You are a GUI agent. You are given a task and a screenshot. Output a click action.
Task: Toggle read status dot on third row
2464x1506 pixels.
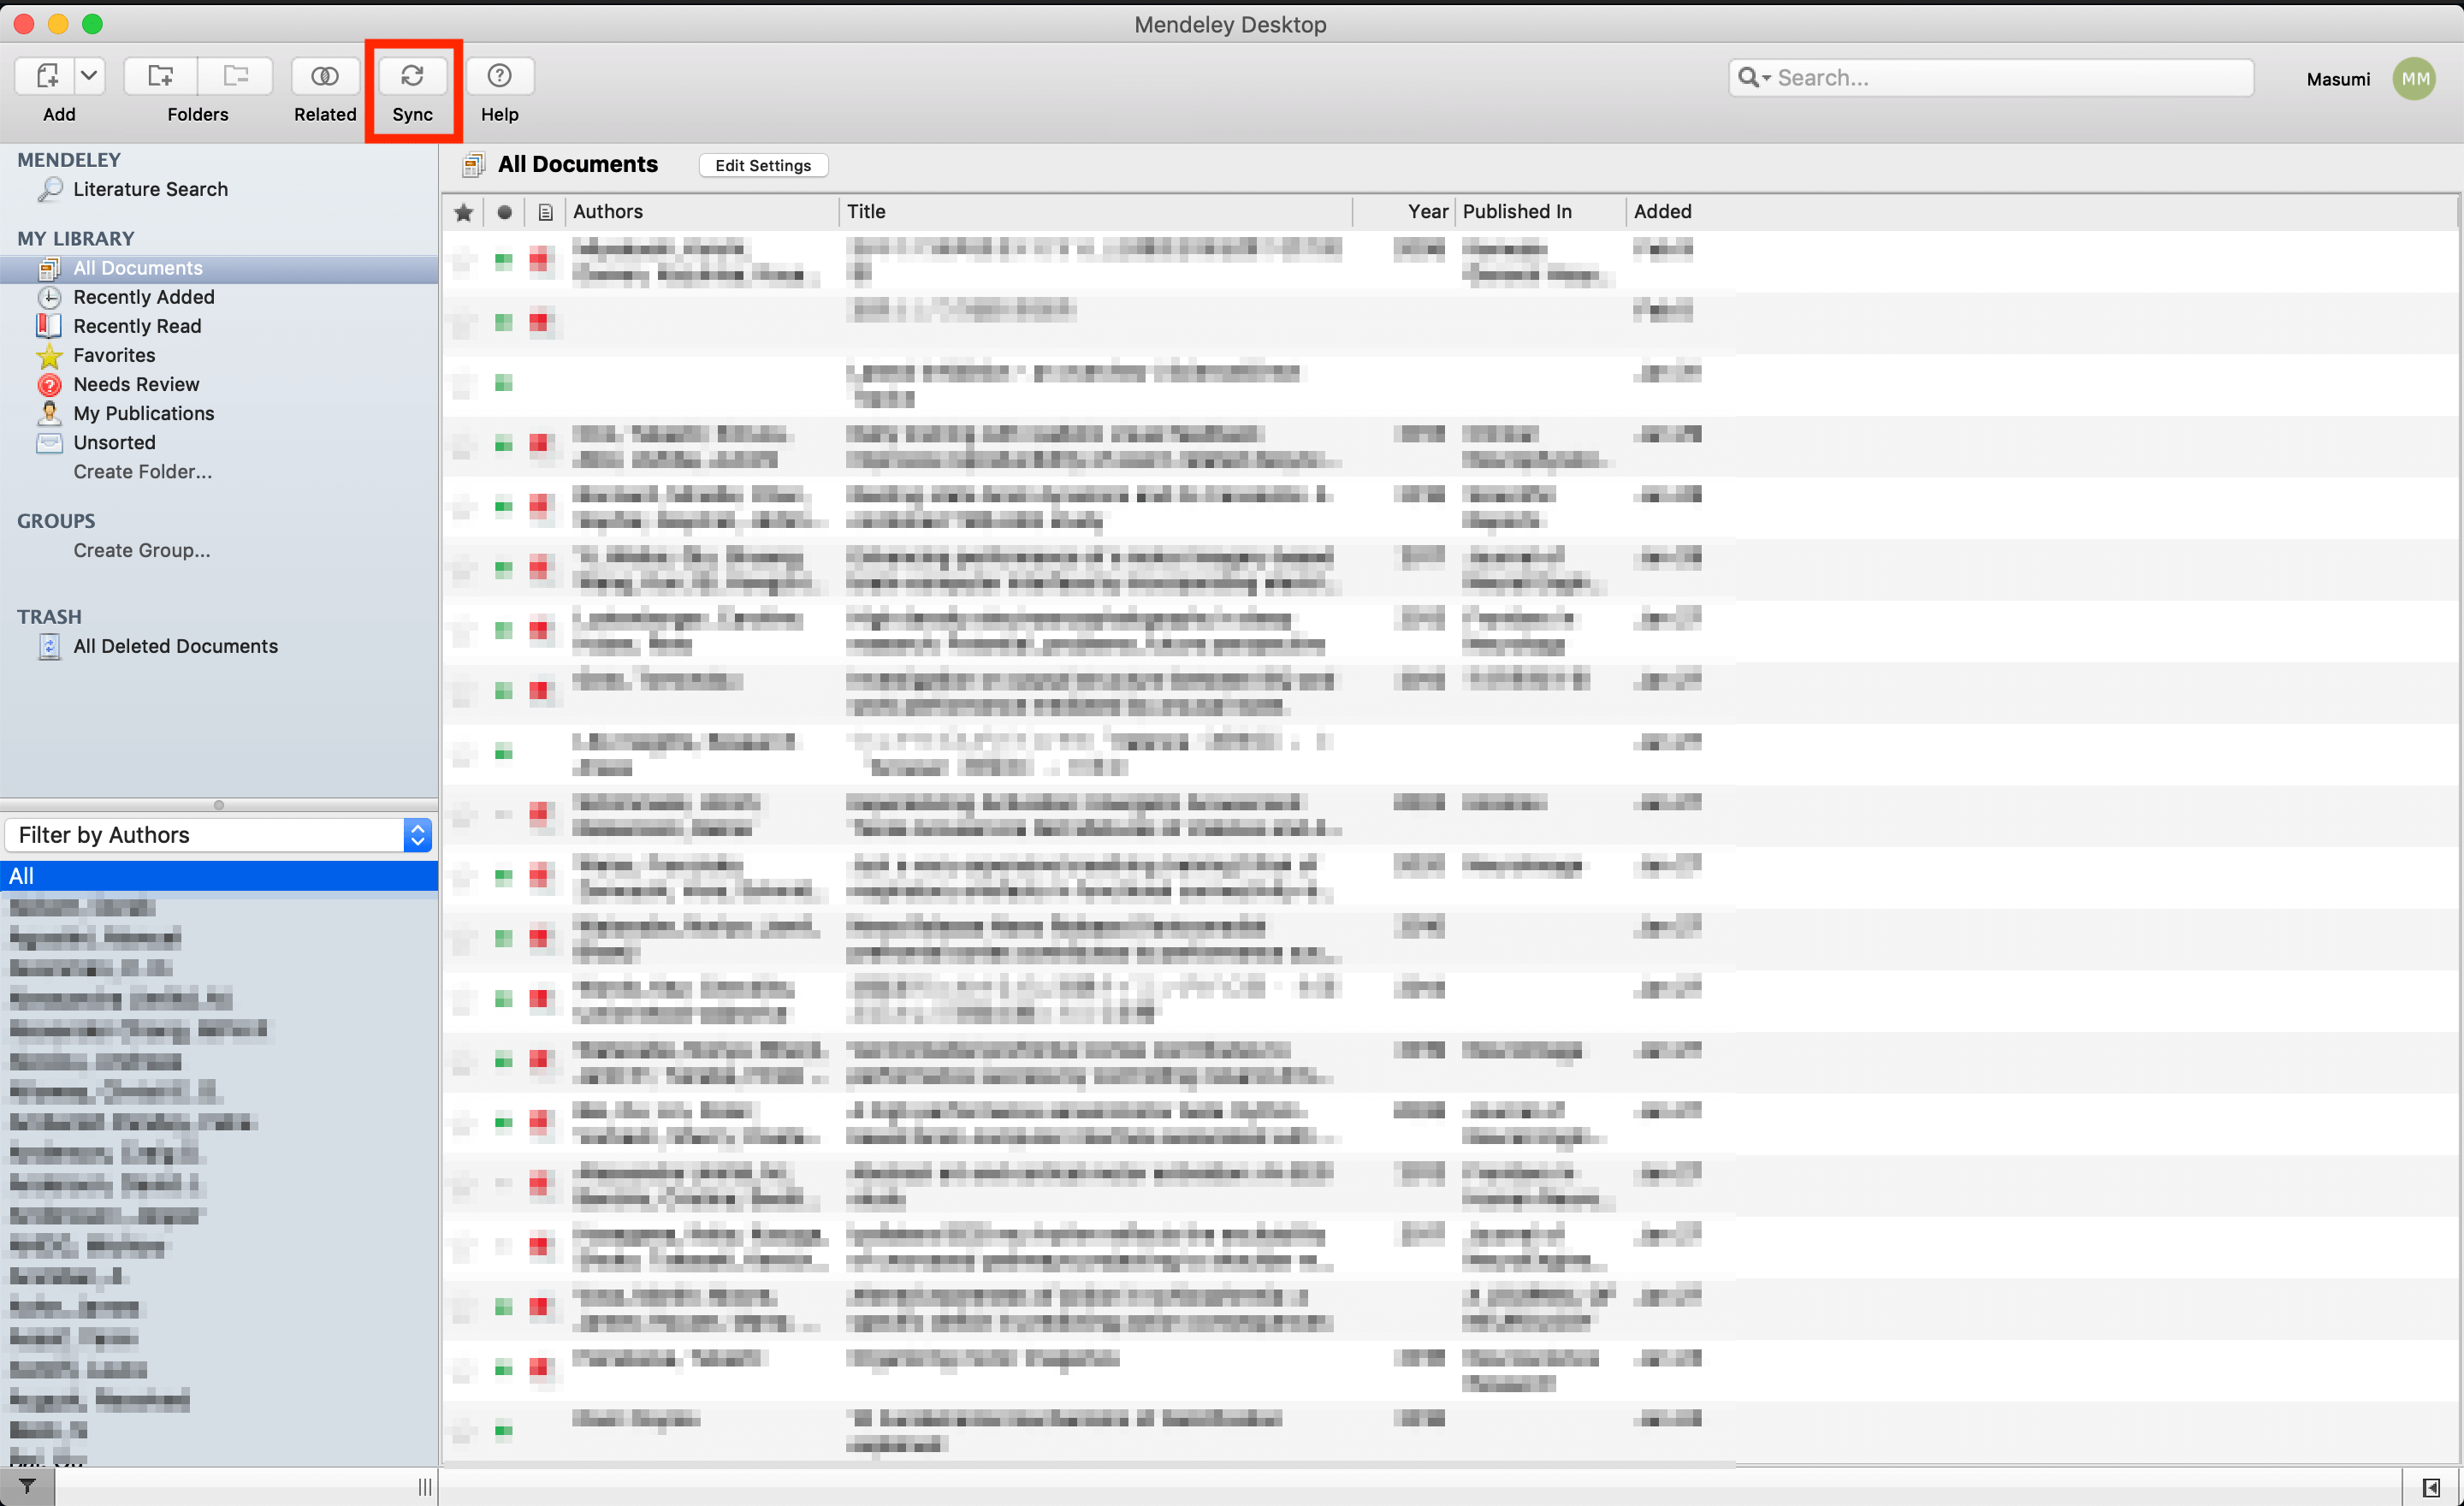click(504, 383)
